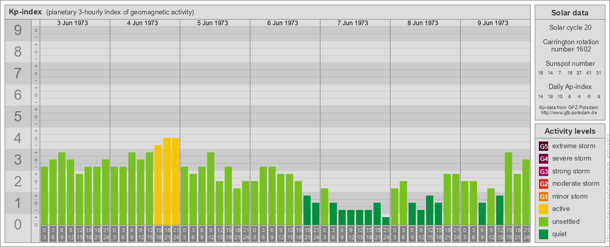Screen dimensions: 610x247
Task: Select the 8 Jun 1973 date header
Action: click(422, 23)
